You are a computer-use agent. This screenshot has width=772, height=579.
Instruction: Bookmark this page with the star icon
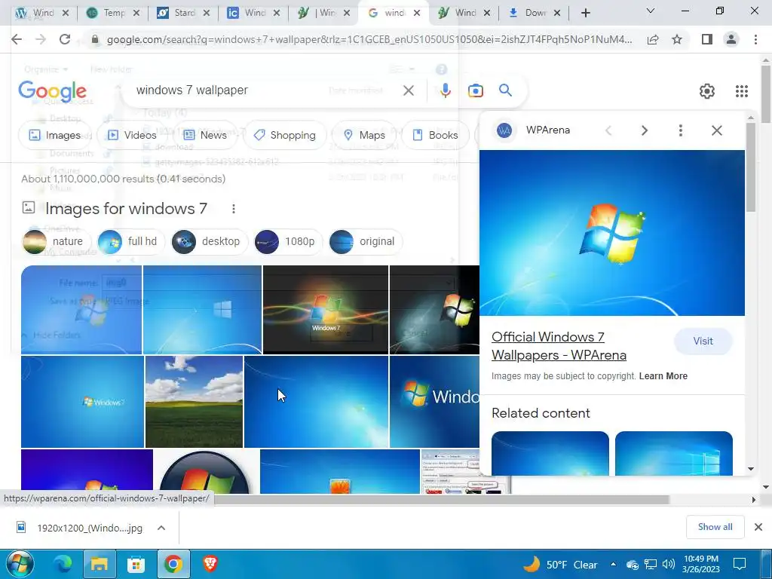[678, 39]
